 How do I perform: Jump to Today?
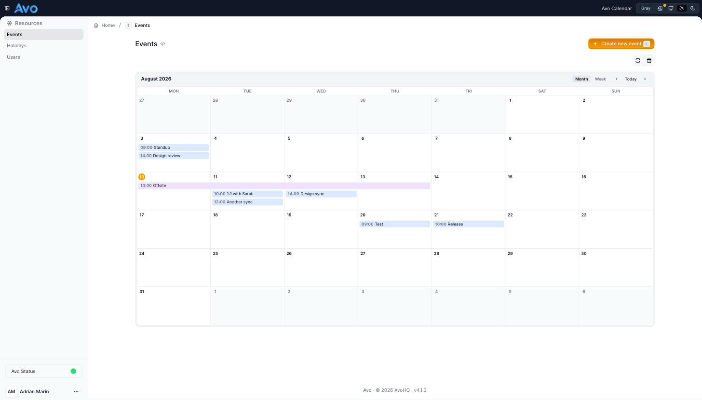(x=631, y=79)
